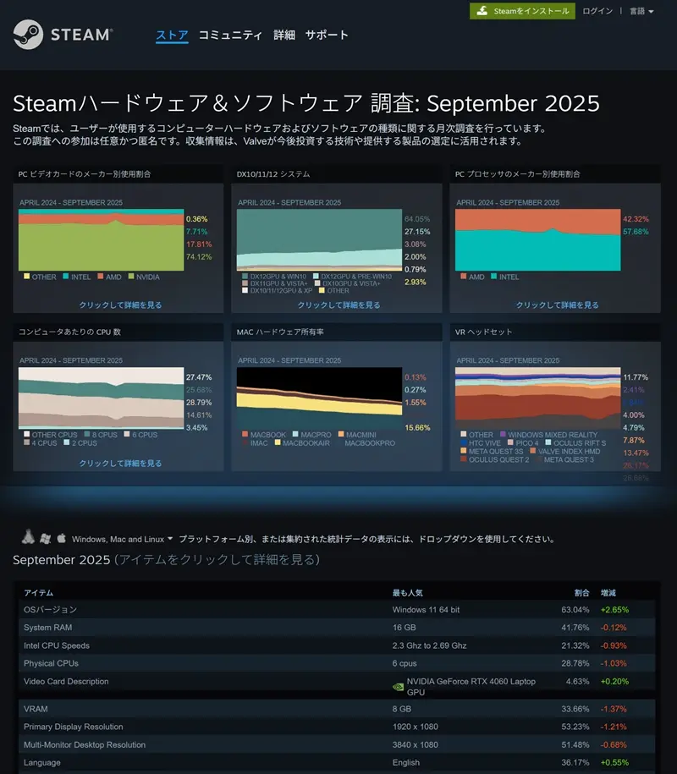
Task: Go to the コミュニティ menu
Action: tap(230, 35)
